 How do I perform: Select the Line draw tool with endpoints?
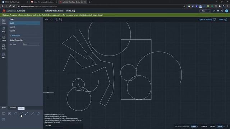(x=27, y=114)
